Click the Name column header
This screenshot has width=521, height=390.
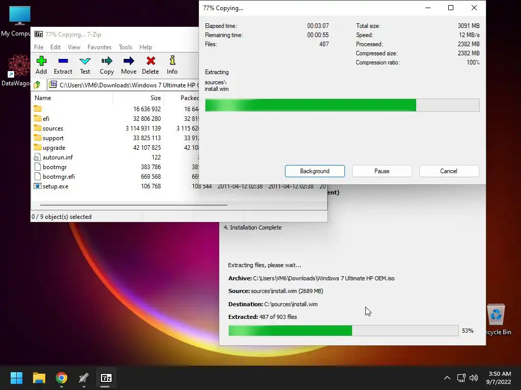coord(72,98)
